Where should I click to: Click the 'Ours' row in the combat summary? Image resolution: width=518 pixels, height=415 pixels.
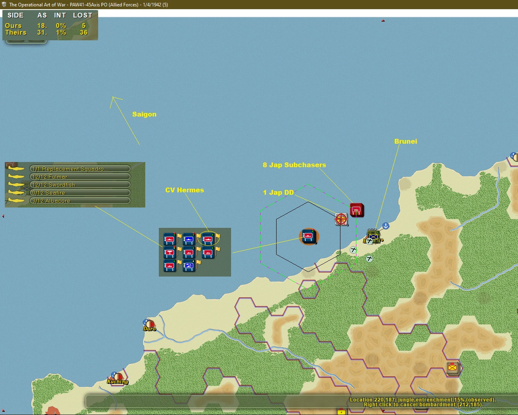[46, 26]
